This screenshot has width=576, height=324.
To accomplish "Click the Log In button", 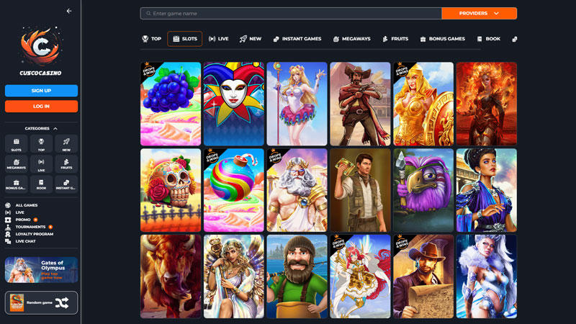I will click(41, 106).
